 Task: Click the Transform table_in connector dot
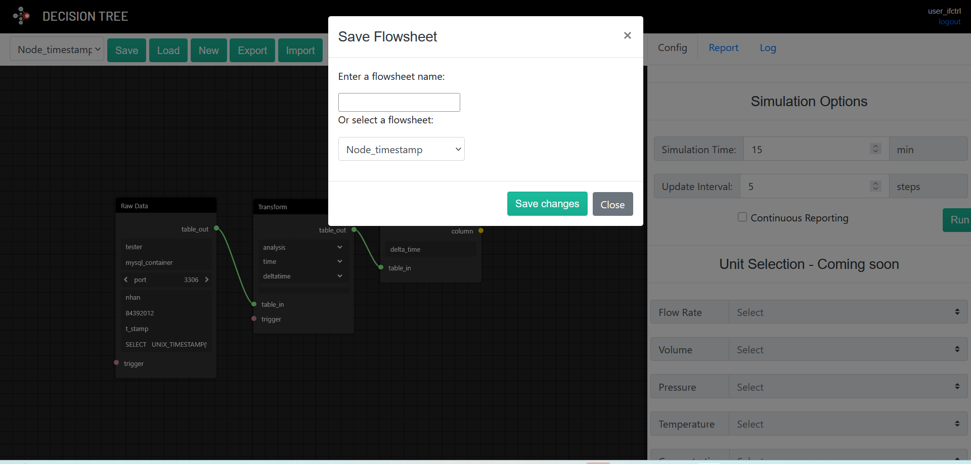coord(254,304)
